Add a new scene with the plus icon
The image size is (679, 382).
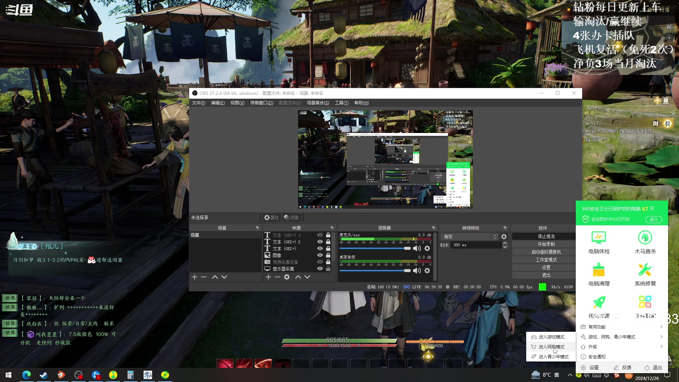click(195, 277)
